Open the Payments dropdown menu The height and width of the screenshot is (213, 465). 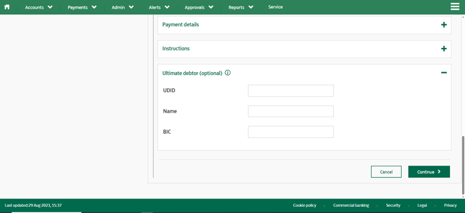pyautogui.click(x=82, y=7)
